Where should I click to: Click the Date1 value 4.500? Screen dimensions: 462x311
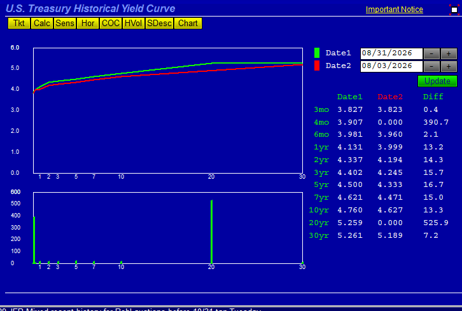350,184
